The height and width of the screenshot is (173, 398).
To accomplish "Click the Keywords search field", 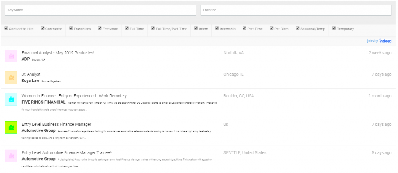I will point(101,10).
